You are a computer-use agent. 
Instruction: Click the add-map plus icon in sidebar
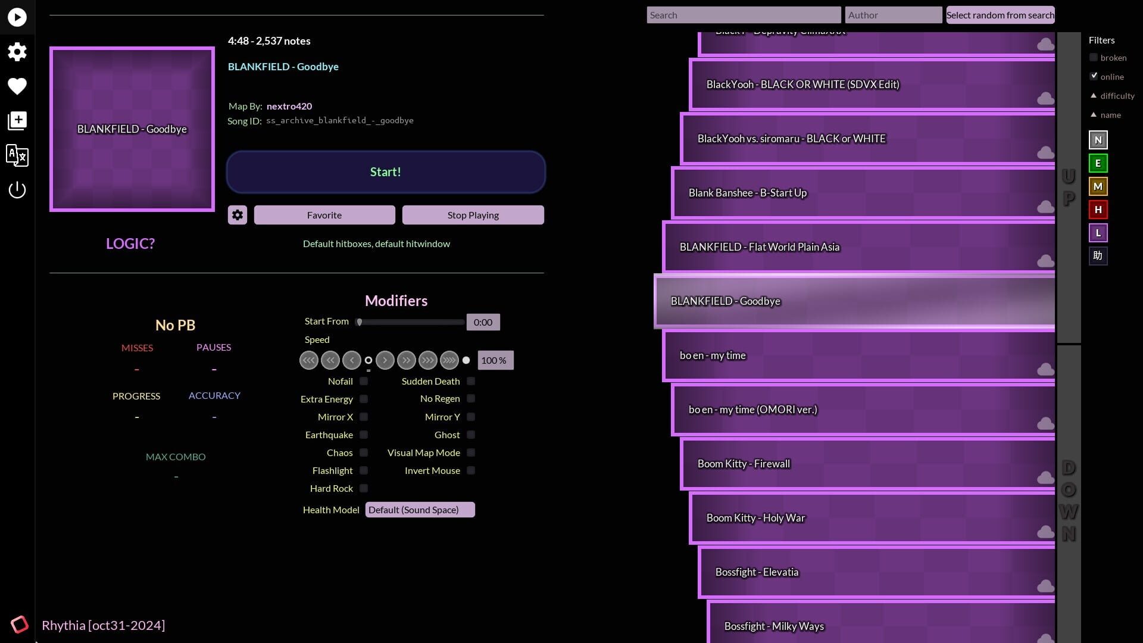point(17,120)
